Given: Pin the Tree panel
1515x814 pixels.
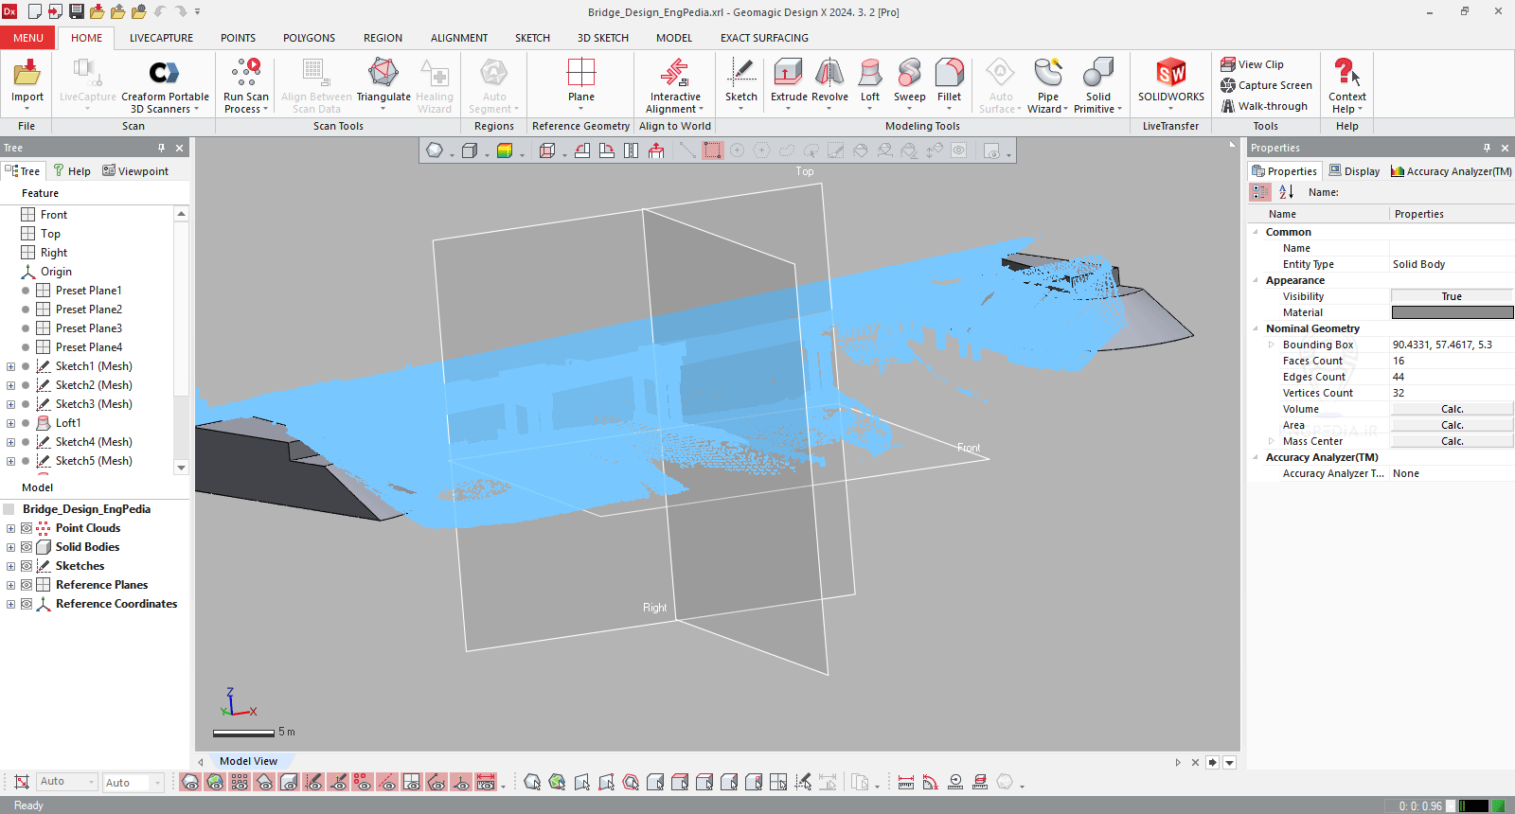Looking at the screenshot, I should tap(162, 148).
